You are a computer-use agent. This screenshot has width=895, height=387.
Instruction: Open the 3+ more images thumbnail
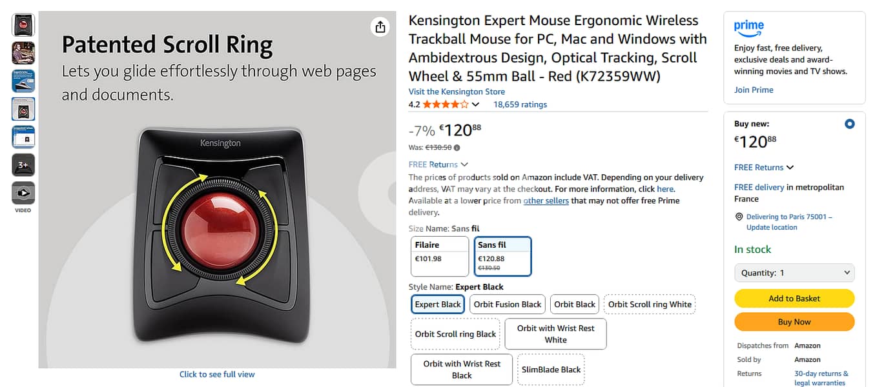(x=23, y=165)
